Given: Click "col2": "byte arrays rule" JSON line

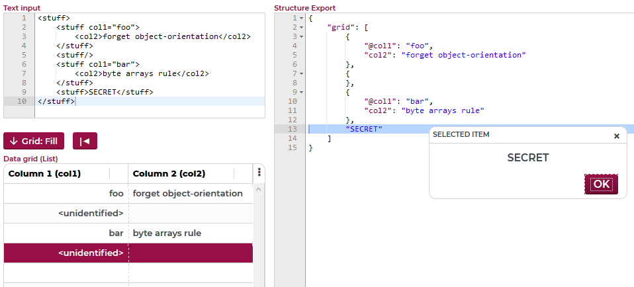Looking at the screenshot, I should [x=424, y=110].
